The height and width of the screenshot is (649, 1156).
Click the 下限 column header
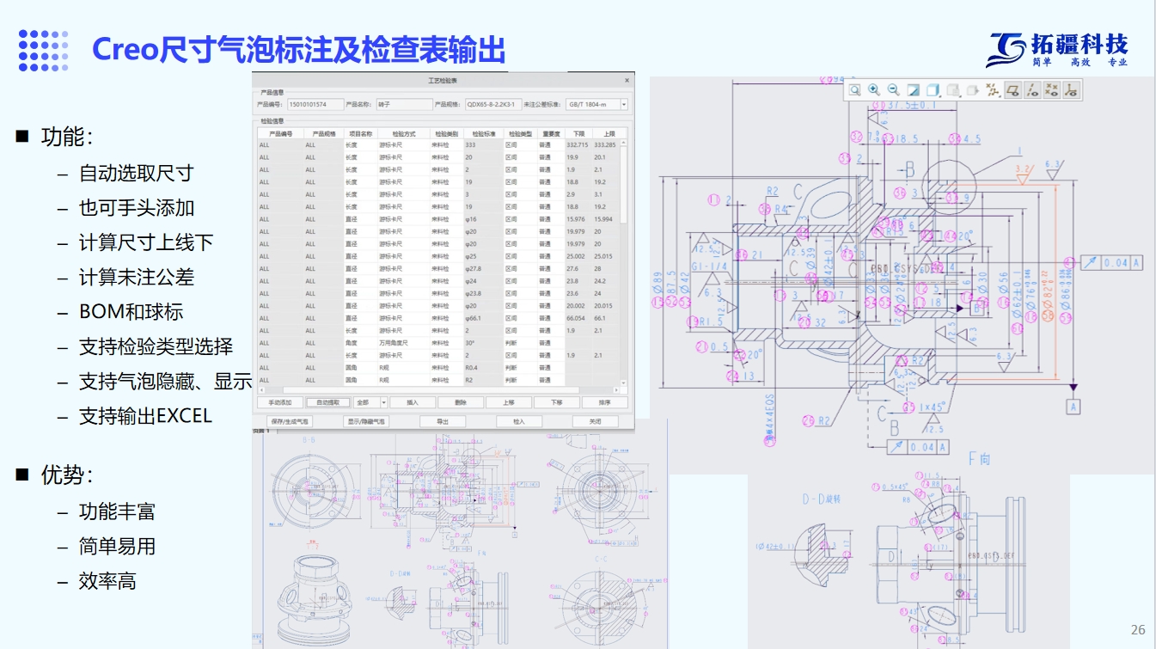[579, 134]
